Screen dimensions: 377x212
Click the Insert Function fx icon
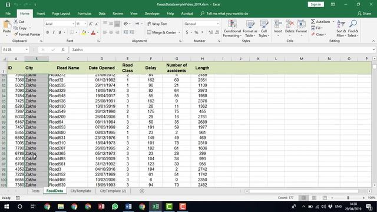click(63, 49)
